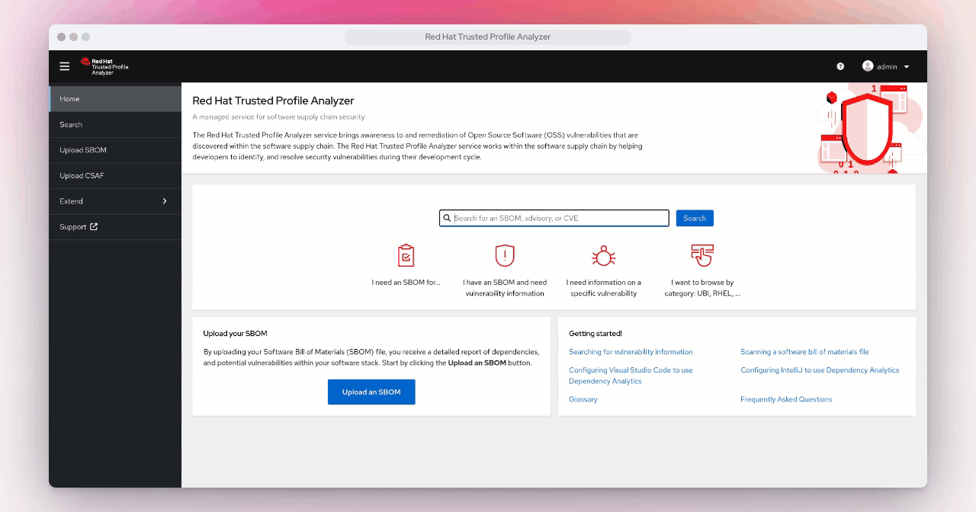Click the magnifier icon in search field
This screenshot has width=976, height=512.
click(x=447, y=219)
